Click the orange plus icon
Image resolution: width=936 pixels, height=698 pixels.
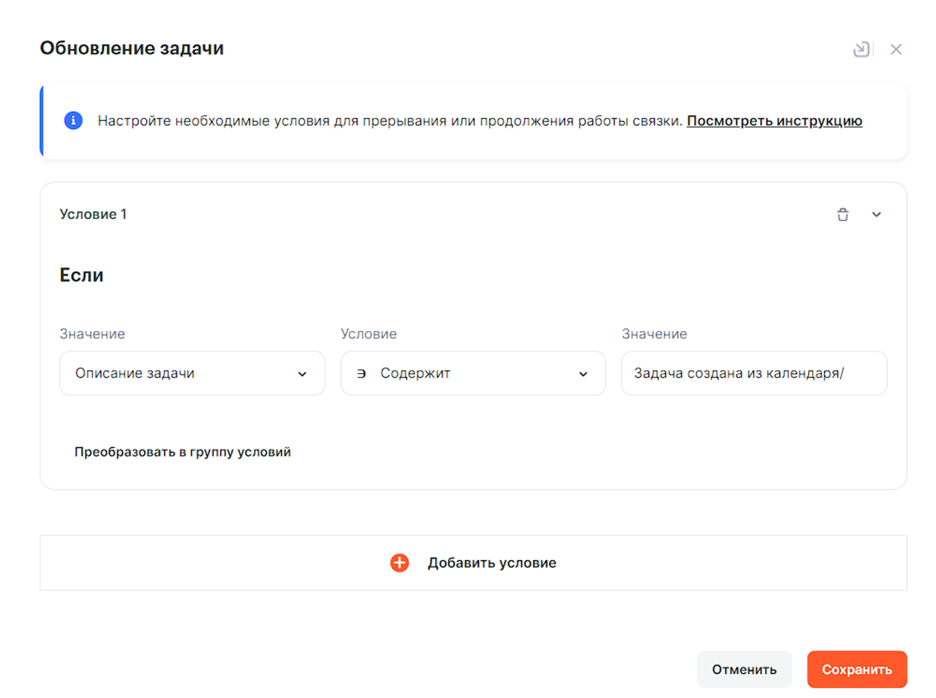(399, 563)
